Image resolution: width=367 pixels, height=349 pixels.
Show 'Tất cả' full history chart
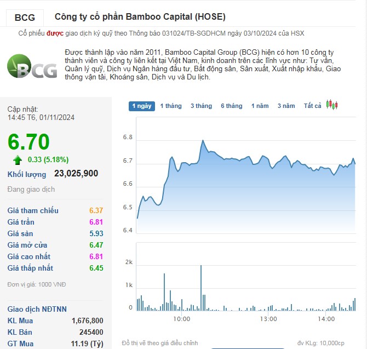tap(313, 106)
